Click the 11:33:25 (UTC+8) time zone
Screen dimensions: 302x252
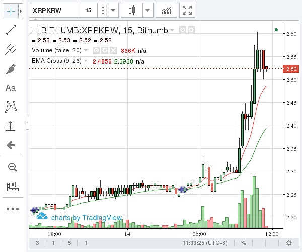pos(205,243)
